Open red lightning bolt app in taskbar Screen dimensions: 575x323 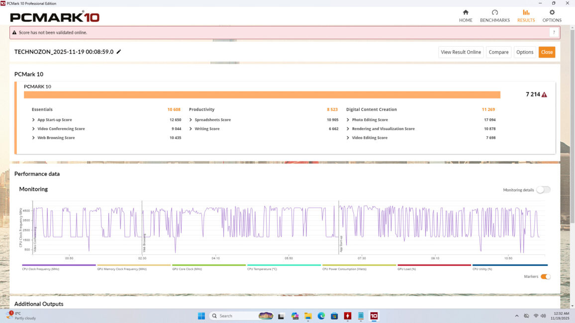348,316
